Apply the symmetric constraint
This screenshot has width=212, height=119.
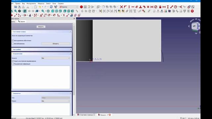pyautogui.click(x=152, y=7)
